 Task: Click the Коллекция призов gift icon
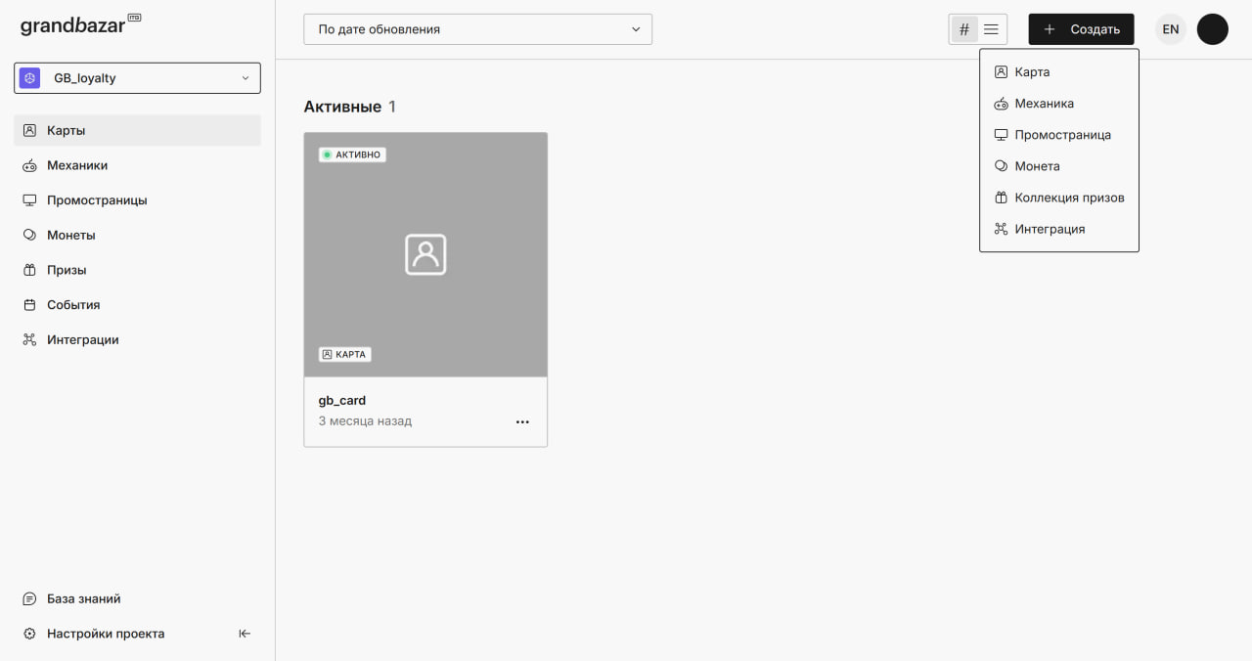1001,198
